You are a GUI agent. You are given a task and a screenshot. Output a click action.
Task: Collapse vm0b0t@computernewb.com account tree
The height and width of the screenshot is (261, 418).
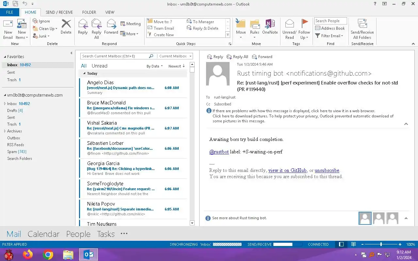pos(5,95)
